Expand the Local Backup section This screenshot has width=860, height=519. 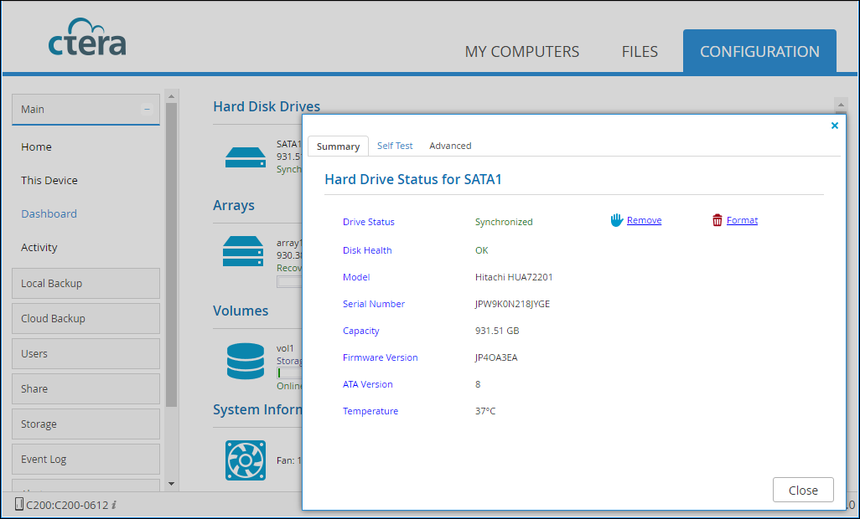tap(86, 283)
